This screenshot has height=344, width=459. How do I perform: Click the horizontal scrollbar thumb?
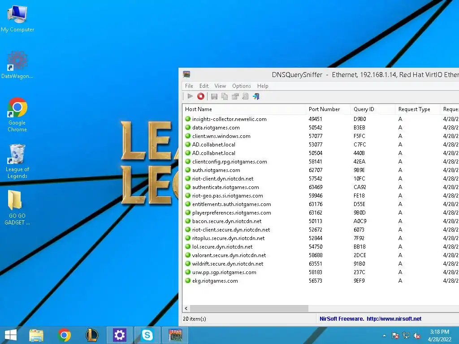tap(249, 308)
